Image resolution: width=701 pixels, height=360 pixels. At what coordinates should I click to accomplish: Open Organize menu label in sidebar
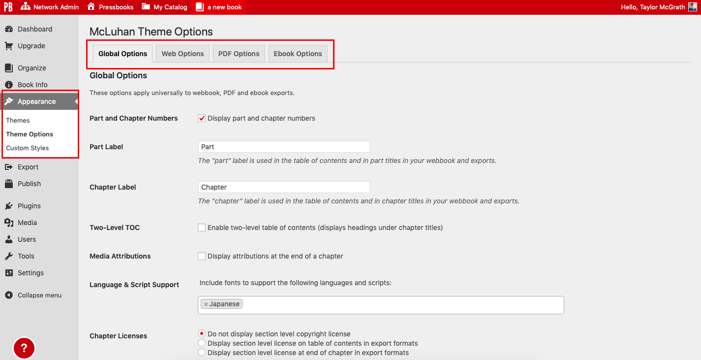[32, 68]
